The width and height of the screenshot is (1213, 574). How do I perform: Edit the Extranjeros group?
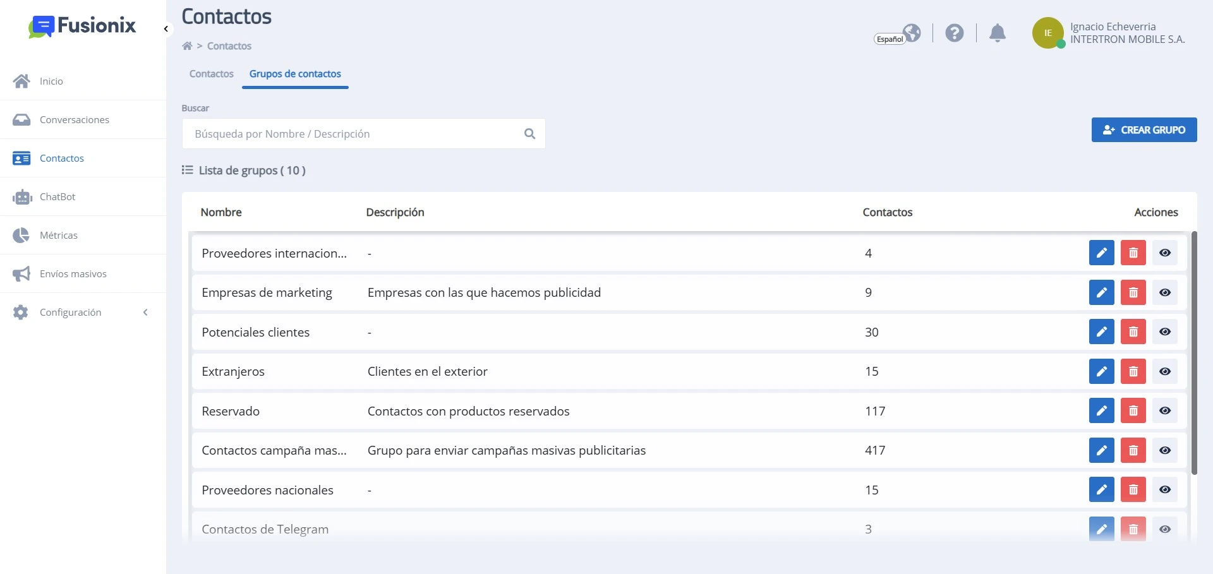[1101, 371]
